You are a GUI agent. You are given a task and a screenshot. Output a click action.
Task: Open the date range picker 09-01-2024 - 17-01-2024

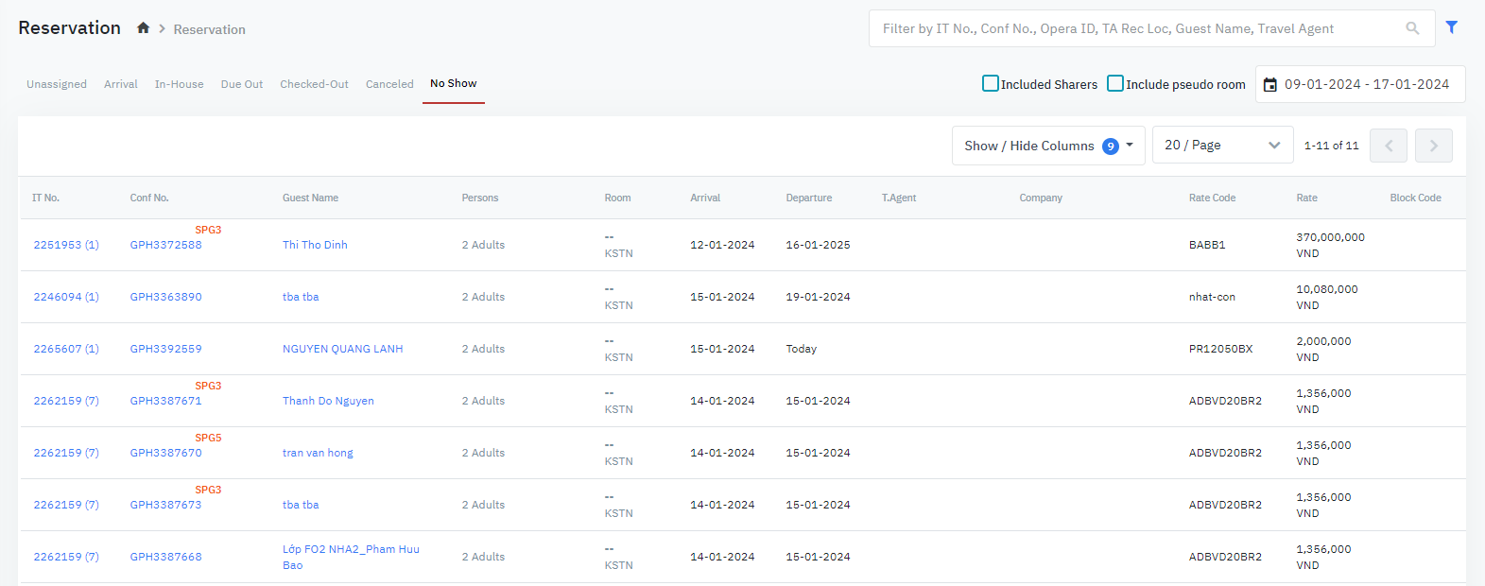[1366, 84]
